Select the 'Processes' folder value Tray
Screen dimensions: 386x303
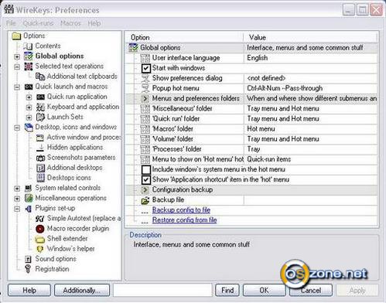[254, 149]
